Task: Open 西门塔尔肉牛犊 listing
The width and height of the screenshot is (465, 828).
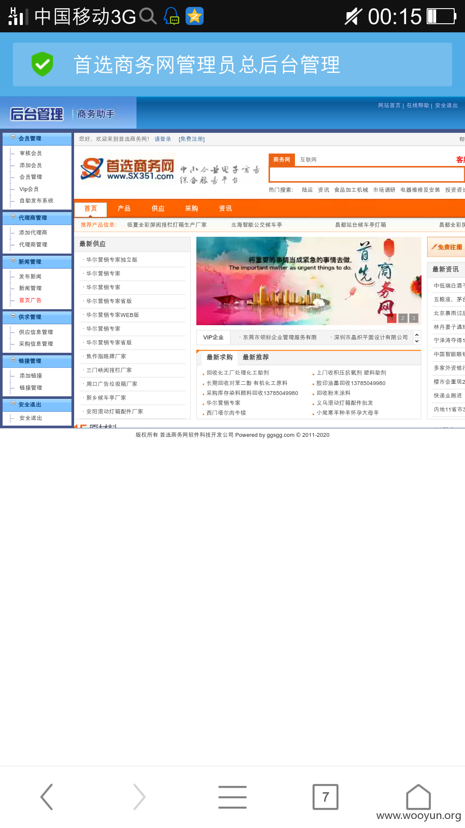Action: [x=226, y=413]
